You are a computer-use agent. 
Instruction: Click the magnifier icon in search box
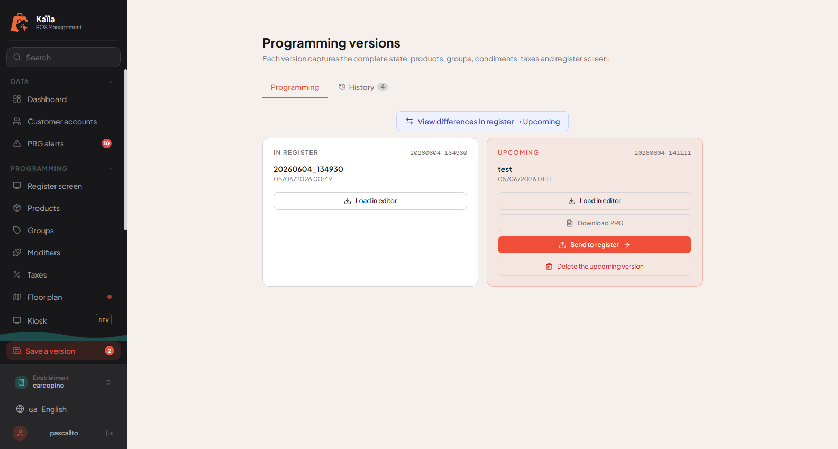pos(17,57)
